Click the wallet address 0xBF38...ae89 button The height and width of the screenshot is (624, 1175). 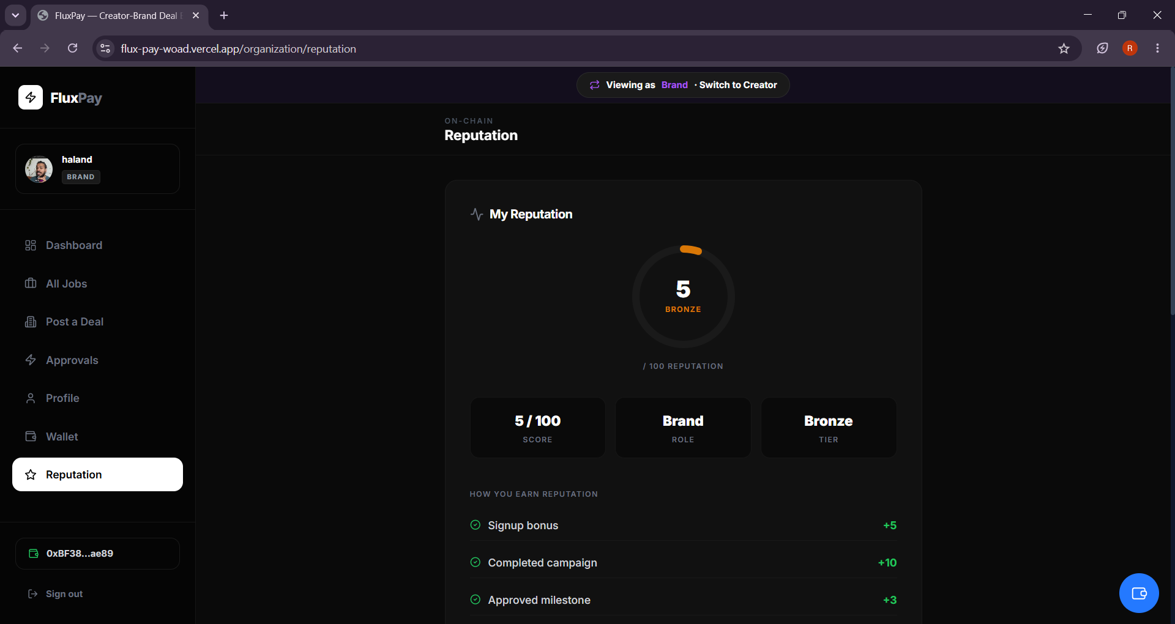coord(97,554)
